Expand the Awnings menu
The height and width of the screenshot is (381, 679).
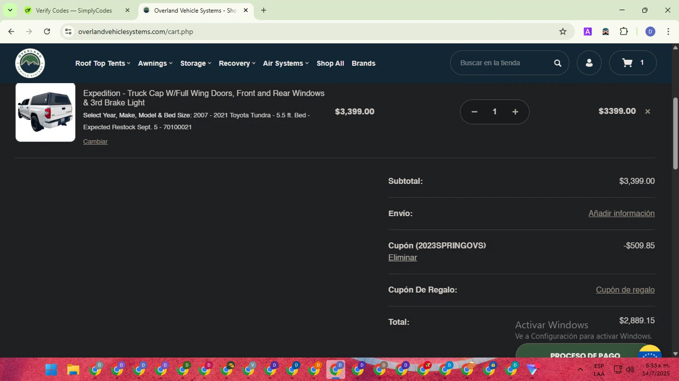pos(155,63)
